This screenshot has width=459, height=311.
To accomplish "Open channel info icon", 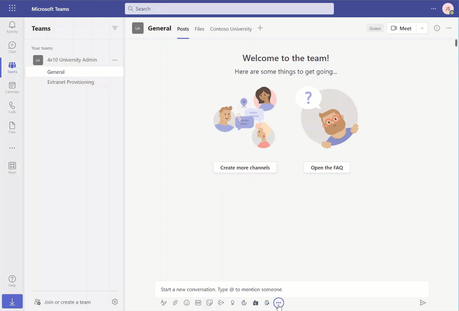I will (437, 28).
